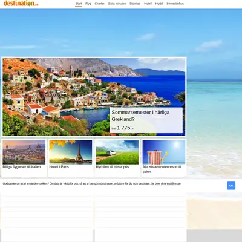242x242 pixels.
Task: Open the car on green field thumbnail
Action: pyautogui.click(x=117, y=152)
